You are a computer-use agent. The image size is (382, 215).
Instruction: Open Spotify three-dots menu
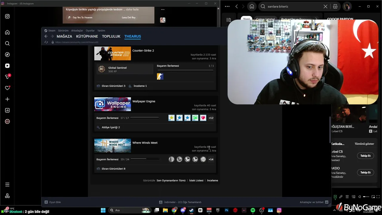[227, 6]
